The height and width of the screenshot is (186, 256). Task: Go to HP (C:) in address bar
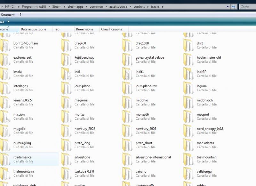click(x=10, y=7)
